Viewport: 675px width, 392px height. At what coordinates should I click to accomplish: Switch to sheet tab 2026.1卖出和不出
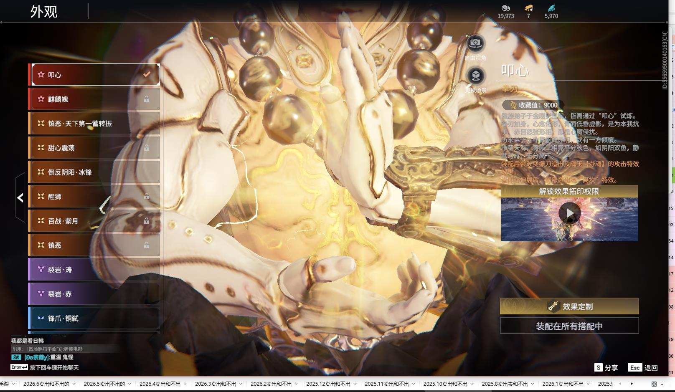(x=563, y=384)
